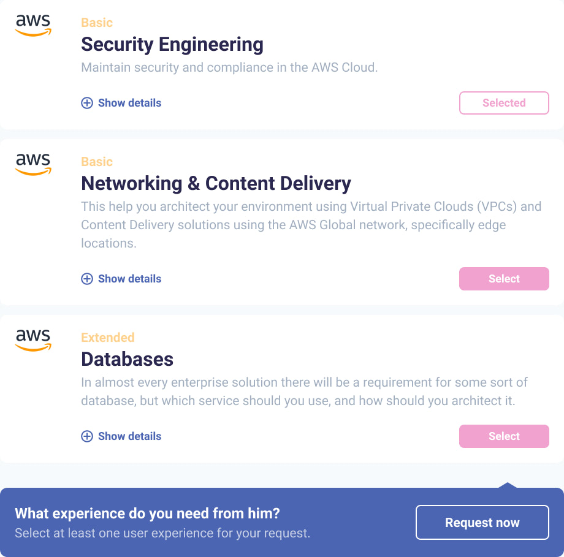Select the Databases experience
The width and height of the screenshot is (564, 557).
504,436
